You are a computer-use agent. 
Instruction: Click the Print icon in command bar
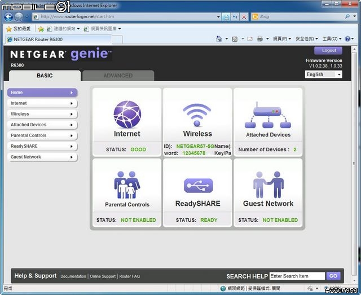click(259, 39)
